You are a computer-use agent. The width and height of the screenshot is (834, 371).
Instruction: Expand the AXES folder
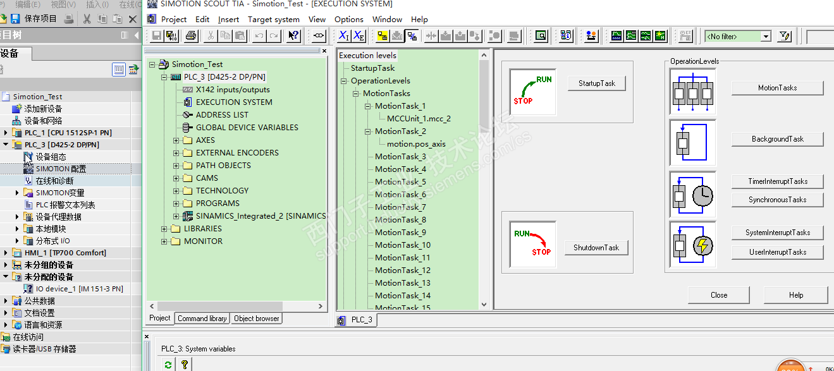pyautogui.click(x=176, y=140)
